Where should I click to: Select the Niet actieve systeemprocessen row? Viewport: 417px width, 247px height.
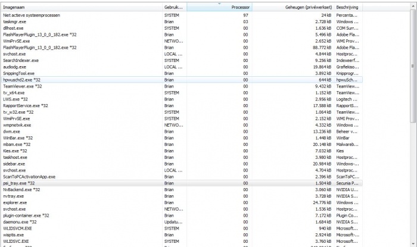tap(182, 15)
